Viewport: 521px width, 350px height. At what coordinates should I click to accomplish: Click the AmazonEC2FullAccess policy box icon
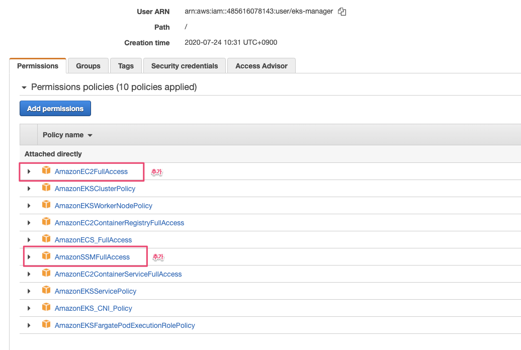coord(46,170)
